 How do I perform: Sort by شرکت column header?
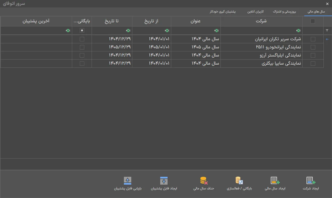261,21
